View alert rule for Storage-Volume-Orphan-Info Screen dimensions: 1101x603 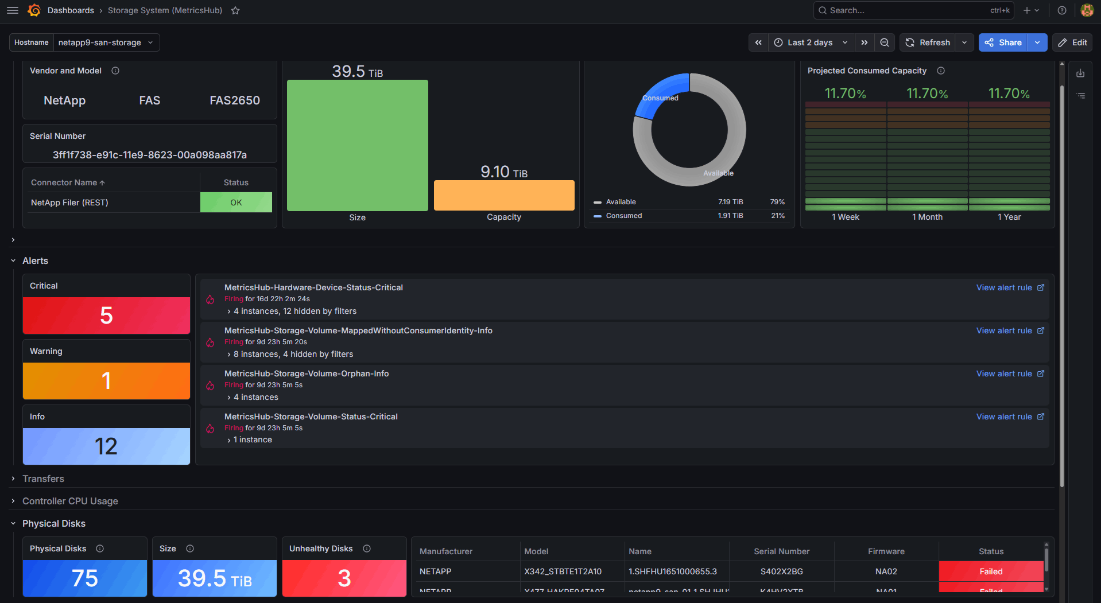coord(1010,374)
